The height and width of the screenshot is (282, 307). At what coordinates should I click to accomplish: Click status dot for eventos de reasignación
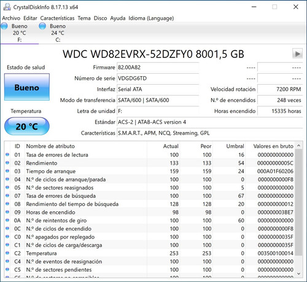click(x=7, y=261)
